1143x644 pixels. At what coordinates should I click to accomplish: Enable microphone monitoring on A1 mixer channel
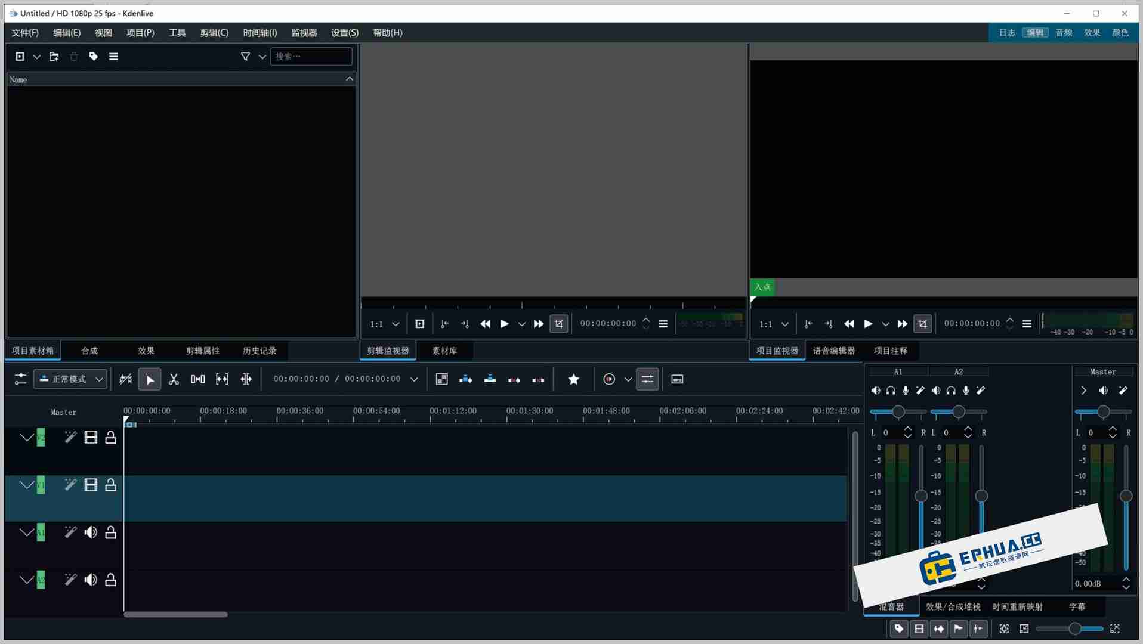906,391
